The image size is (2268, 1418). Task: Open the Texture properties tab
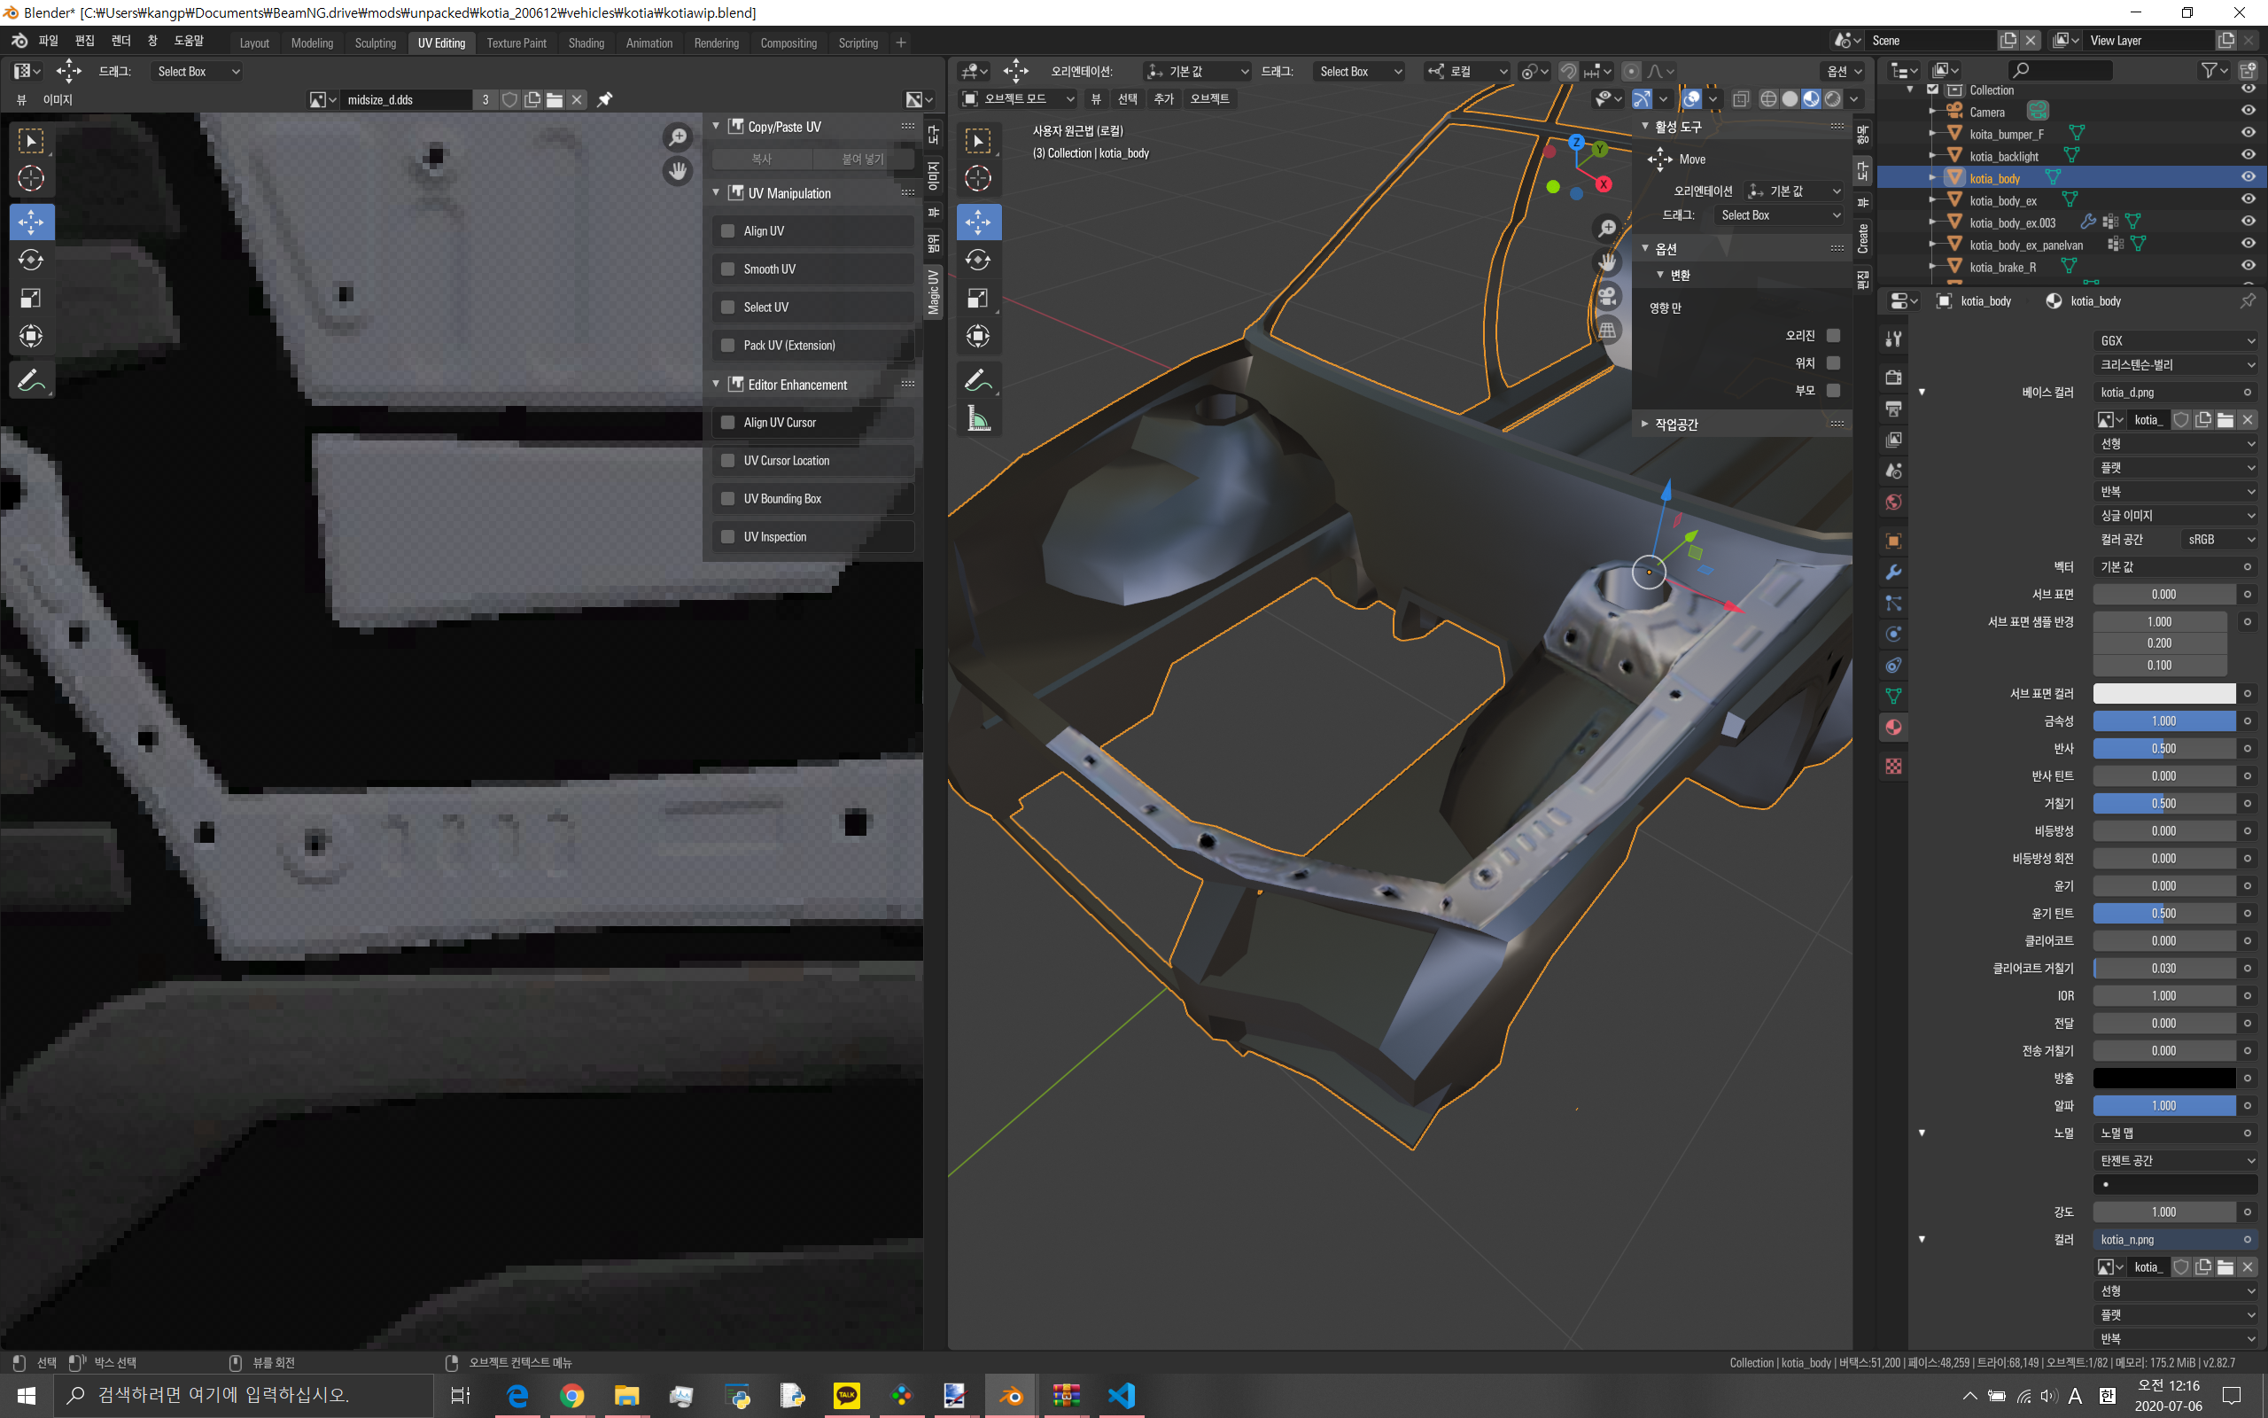click(1893, 767)
